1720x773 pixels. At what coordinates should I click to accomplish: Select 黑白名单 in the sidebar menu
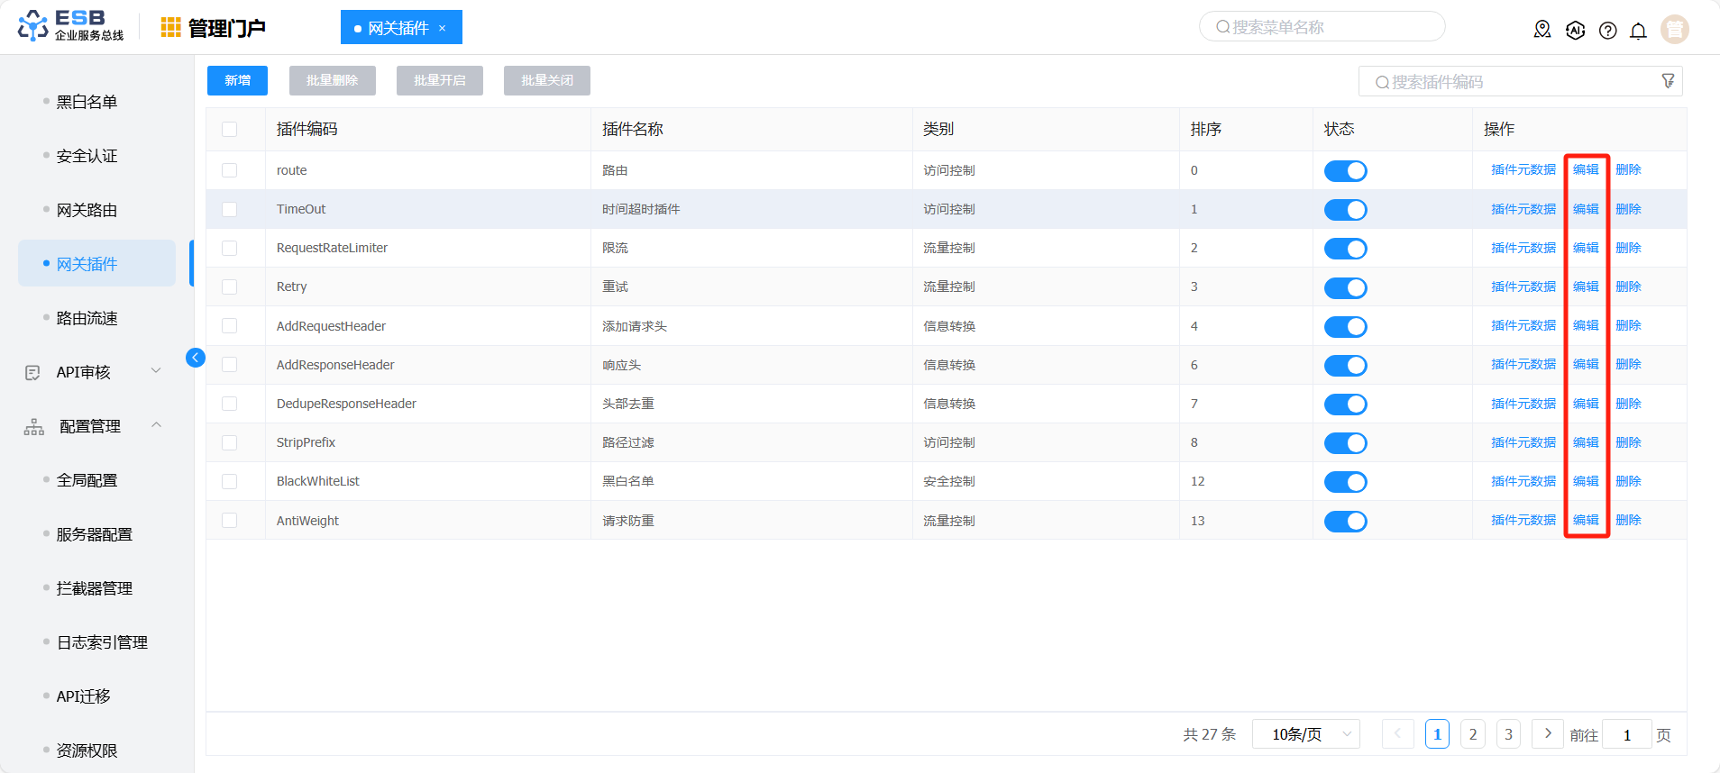coord(87,102)
